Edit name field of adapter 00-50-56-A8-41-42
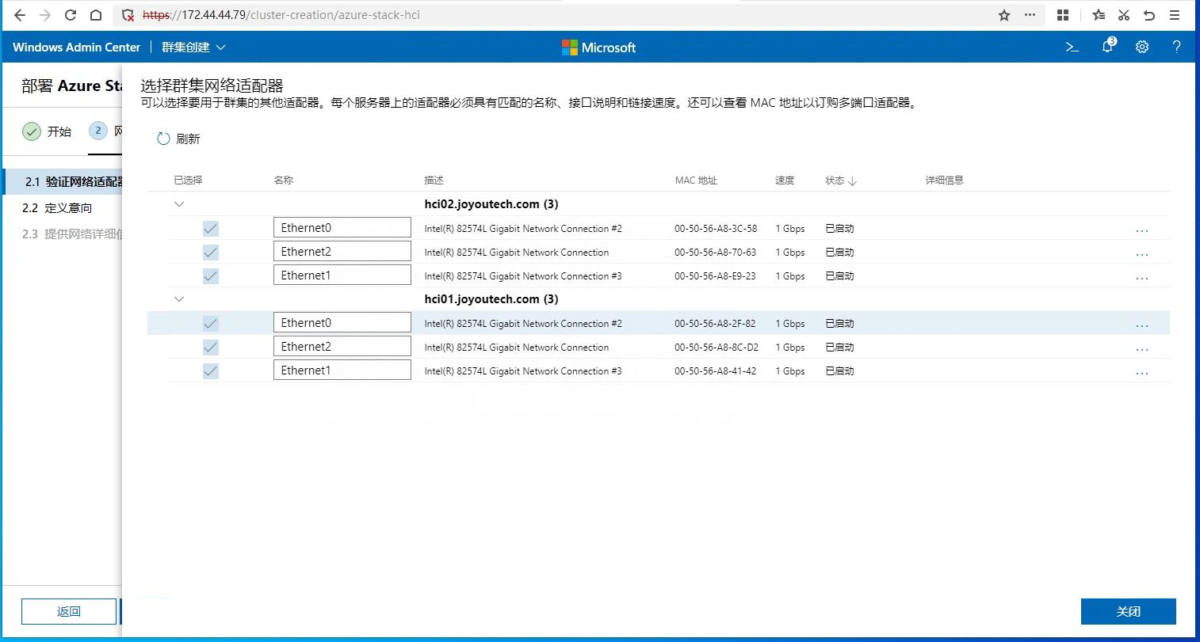This screenshot has height=642, width=1200. point(342,370)
